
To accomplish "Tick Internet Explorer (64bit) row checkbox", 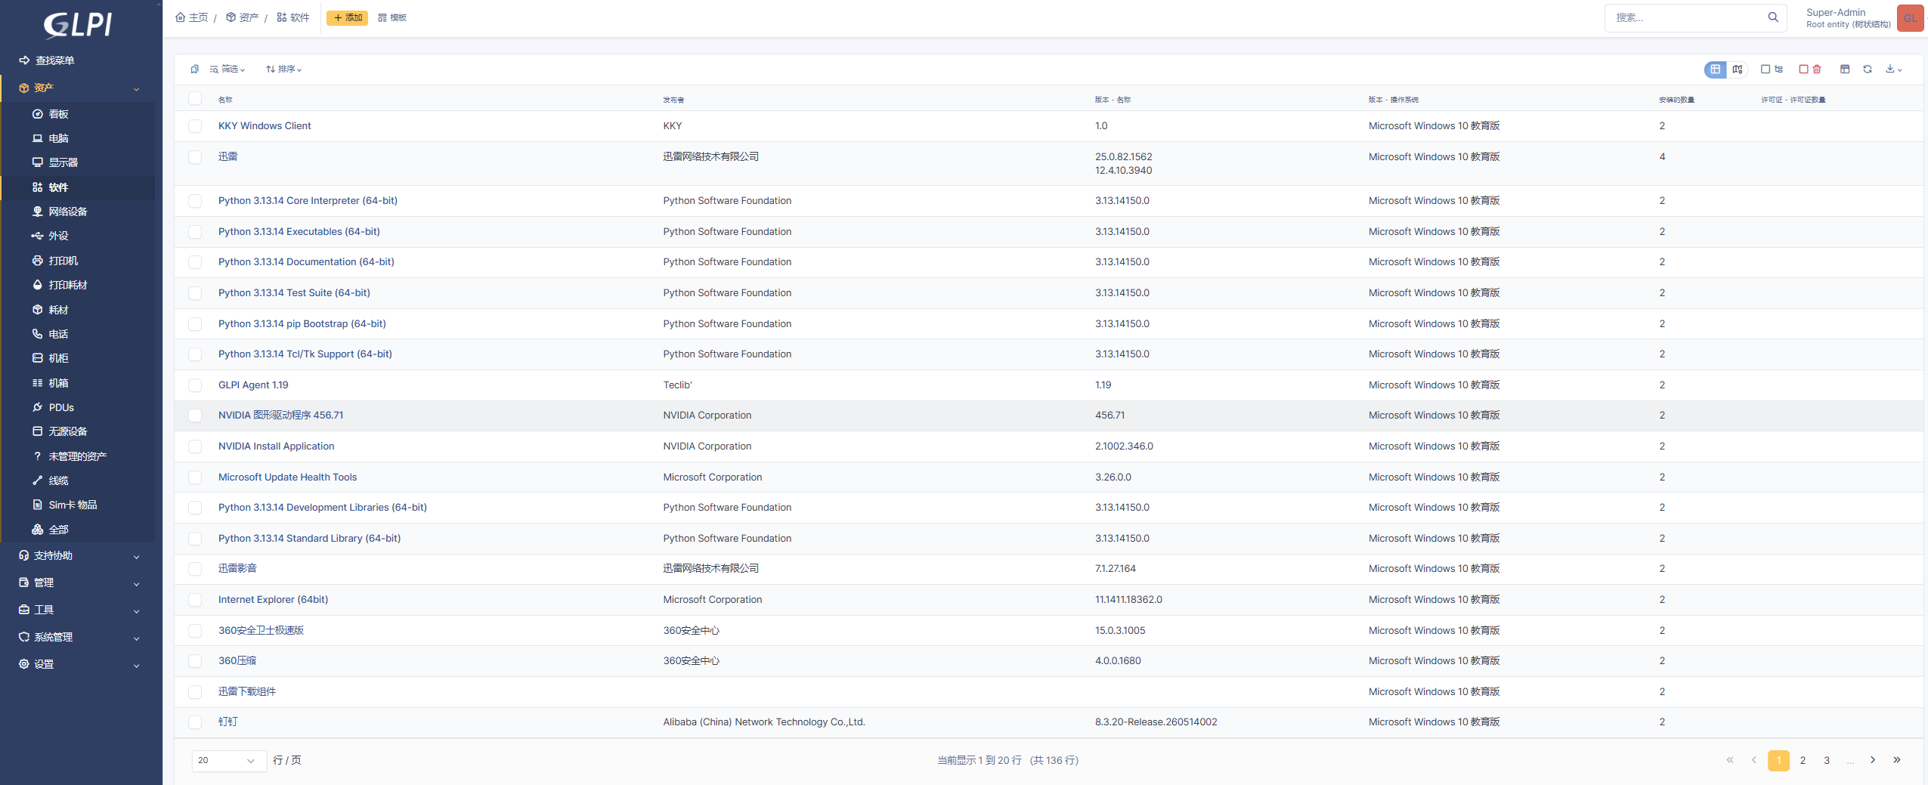I will [195, 600].
